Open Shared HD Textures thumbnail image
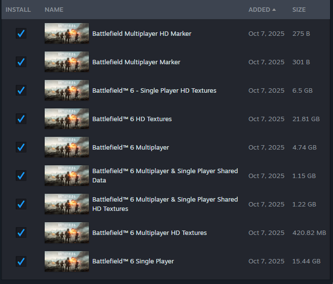Viewport: 333px width, 284px height. (67, 204)
